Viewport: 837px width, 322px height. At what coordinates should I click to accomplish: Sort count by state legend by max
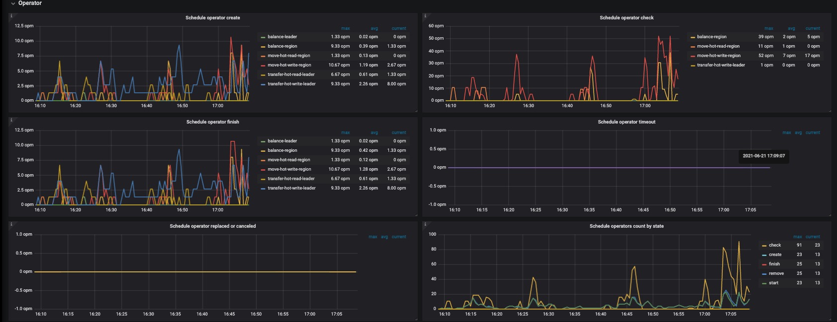pos(797,237)
